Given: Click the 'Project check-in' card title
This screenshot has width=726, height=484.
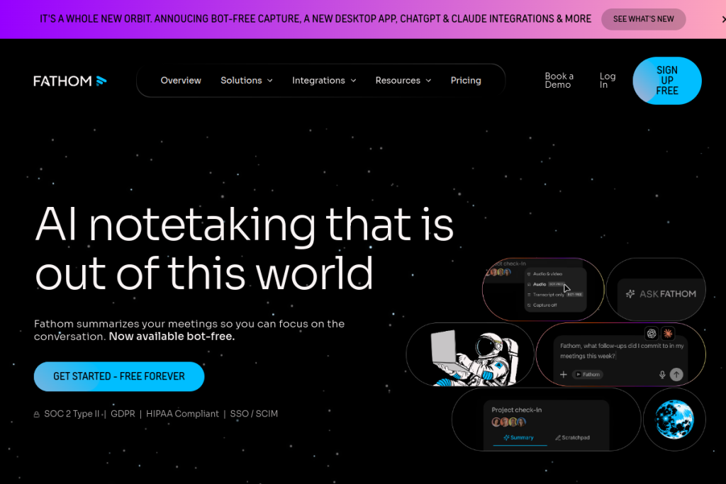Looking at the screenshot, I should pos(516,410).
